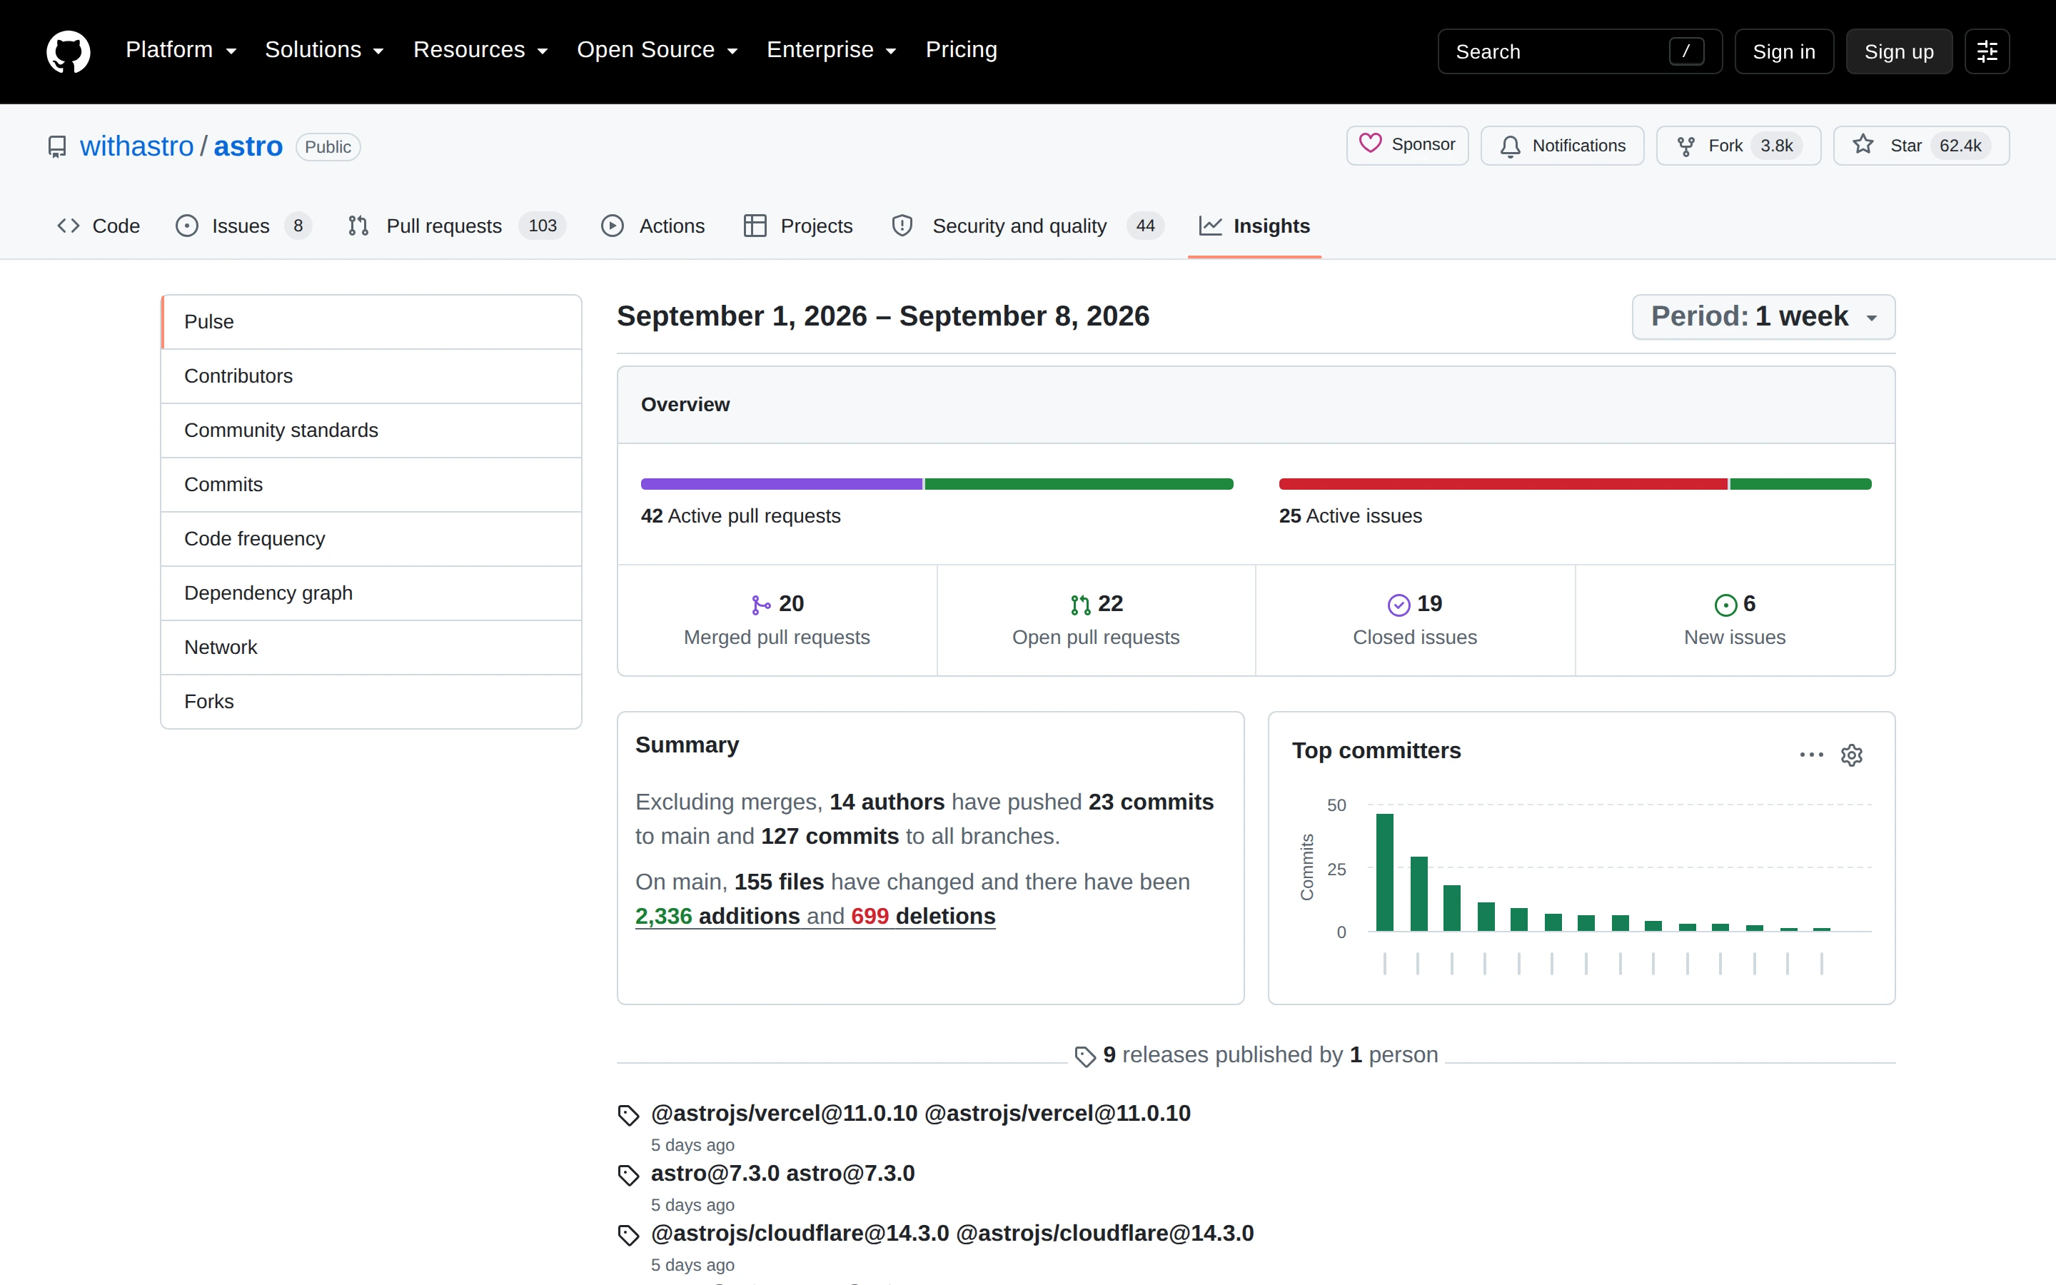
Task: Open 22 Open pull requests
Action: tap(1096, 620)
